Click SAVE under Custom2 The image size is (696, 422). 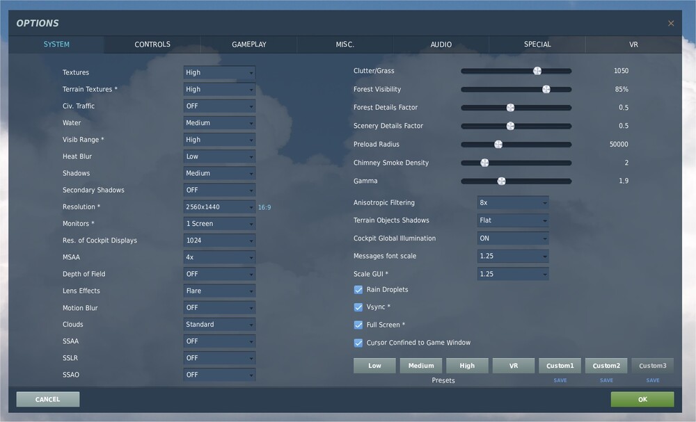[606, 380]
